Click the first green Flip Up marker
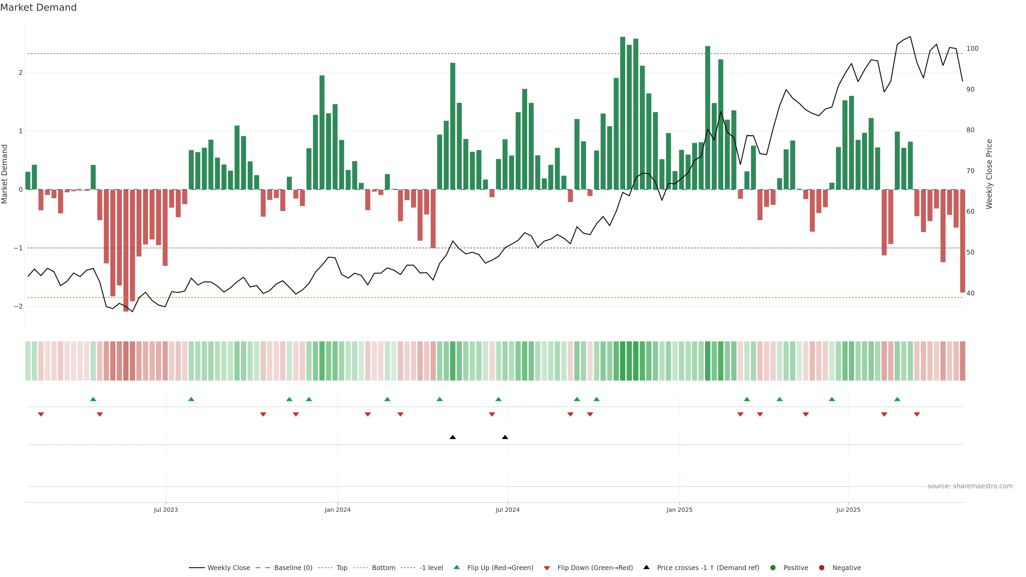Screen dimensions: 1026x577 (x=93, y=399)
